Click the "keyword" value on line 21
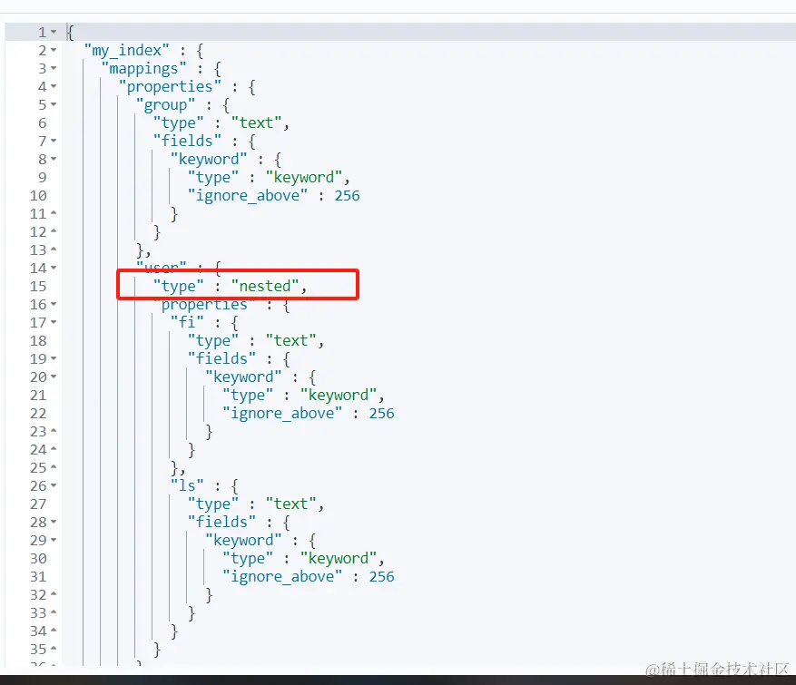Screen dimensions: 796x685 [x=339, y=396]
